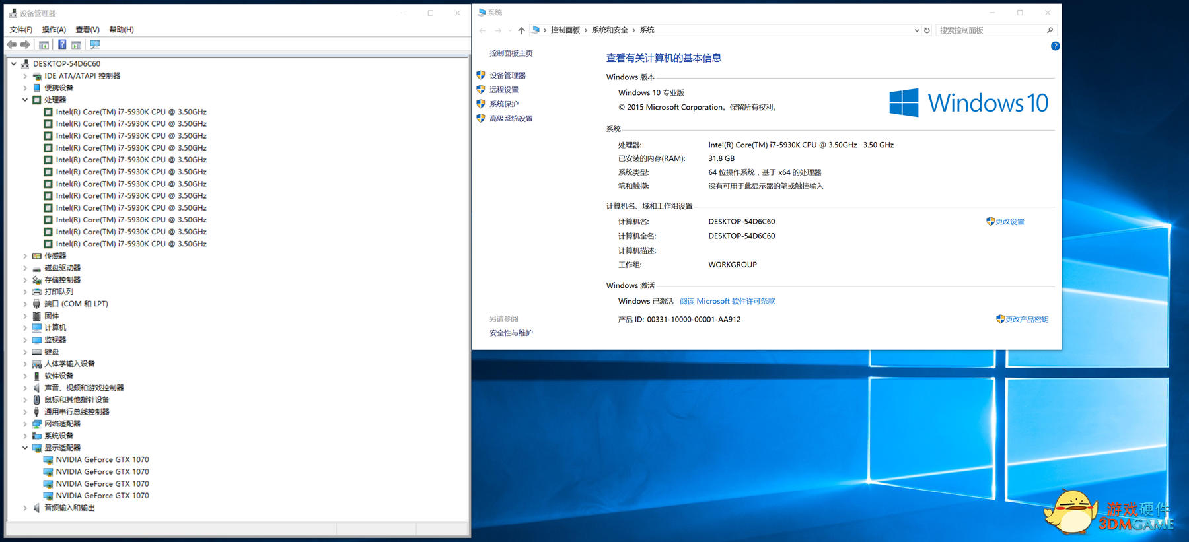Select the last NVIDIA GeForce GTX 1070 entry
This screenshot has height=542, width=1189.
tap(102, 496)
